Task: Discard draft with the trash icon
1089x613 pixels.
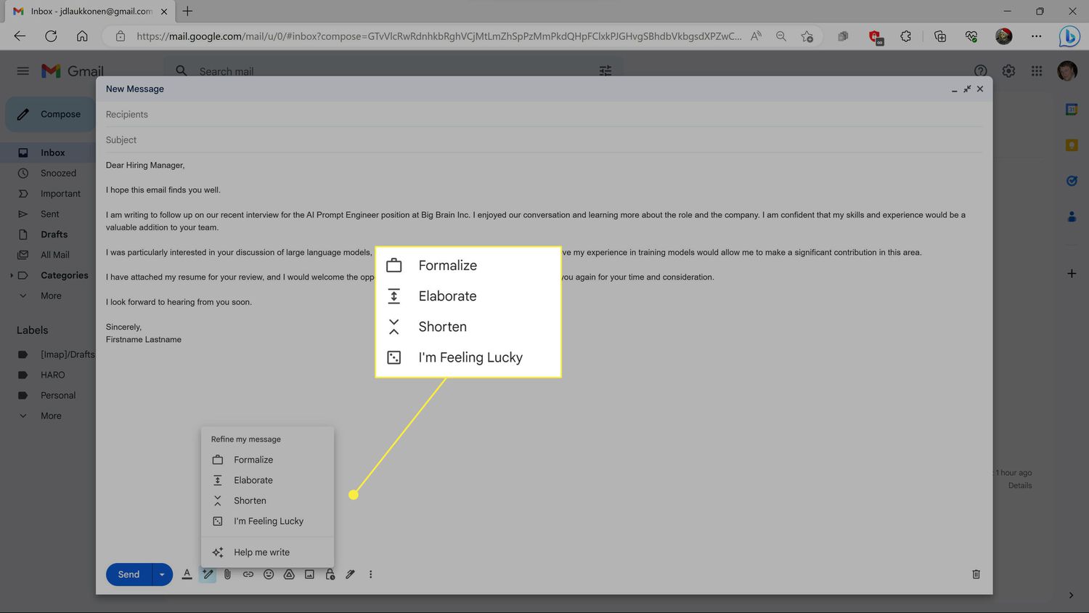Action: click(976, 575)
